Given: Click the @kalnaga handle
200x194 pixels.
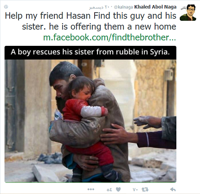Looking at the screenshot, I should (123, 7).
